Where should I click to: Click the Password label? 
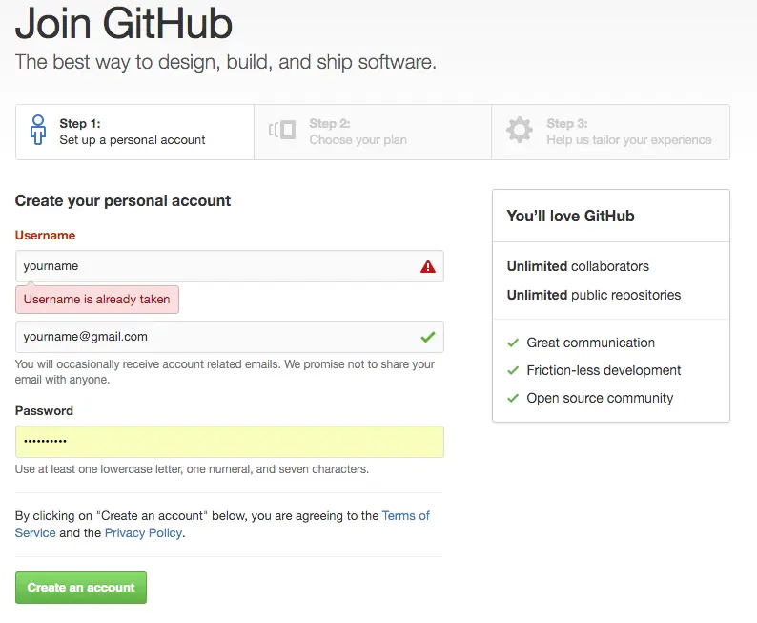[44, 410]
